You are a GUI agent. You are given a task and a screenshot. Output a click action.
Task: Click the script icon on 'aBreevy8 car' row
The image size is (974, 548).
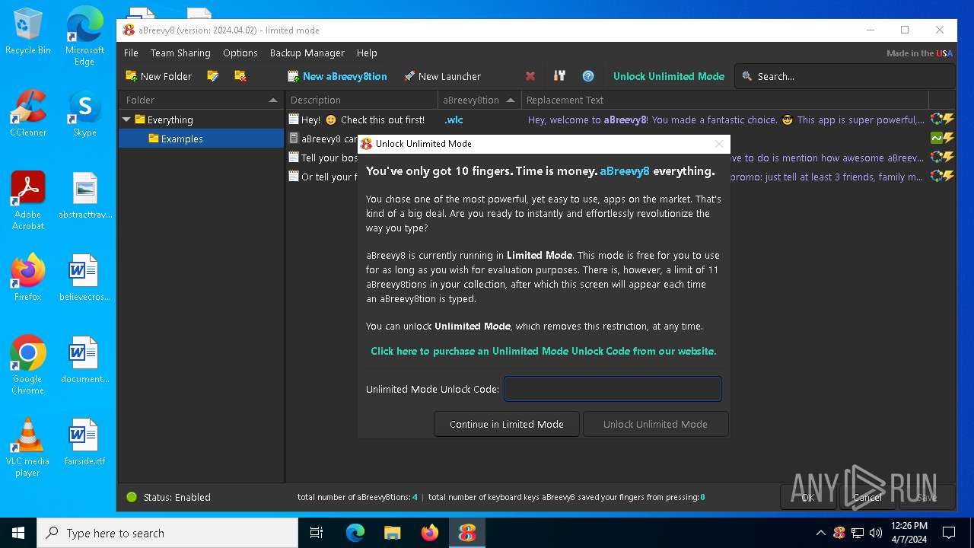pyautogui.click(x=294, y=139)
